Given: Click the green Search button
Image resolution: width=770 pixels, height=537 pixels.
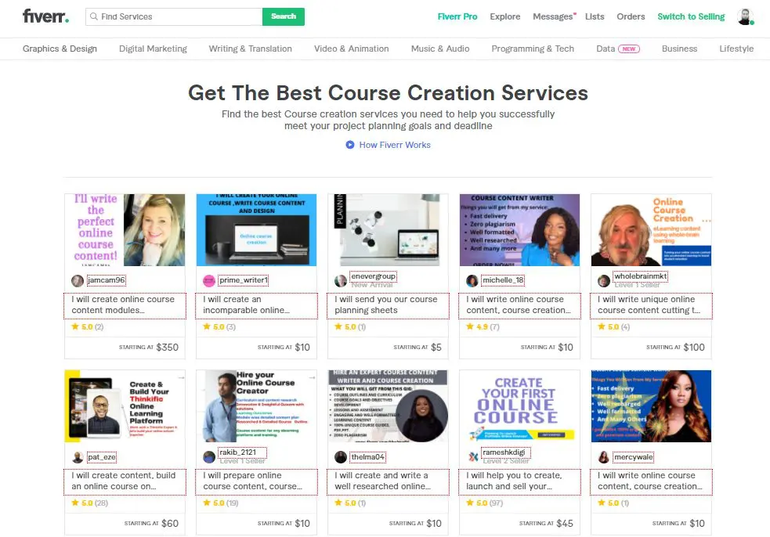Looking at the screenshot, I should [284, 16].
